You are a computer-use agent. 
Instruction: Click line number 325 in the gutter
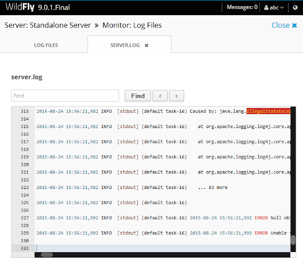[x=25, y=203]
